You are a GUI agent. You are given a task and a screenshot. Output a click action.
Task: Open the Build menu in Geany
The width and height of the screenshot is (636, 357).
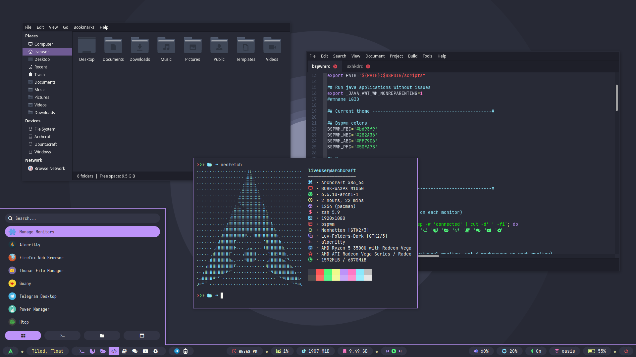(412, 56)
